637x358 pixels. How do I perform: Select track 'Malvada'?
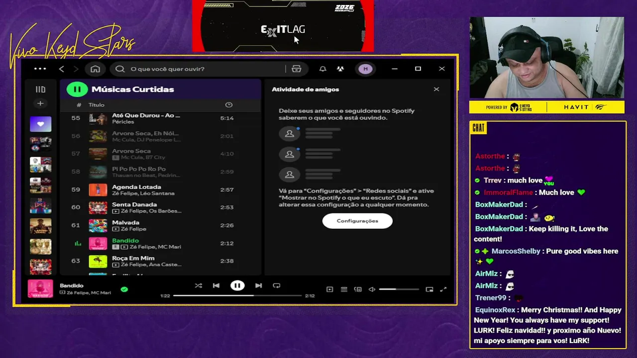pos(125,223)
